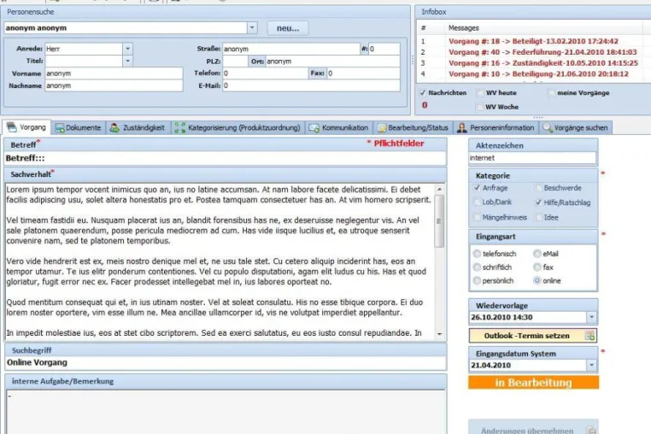Screen dimensions: 651x434
Task: Select the eMail radio button
Action: coord(537,254)
